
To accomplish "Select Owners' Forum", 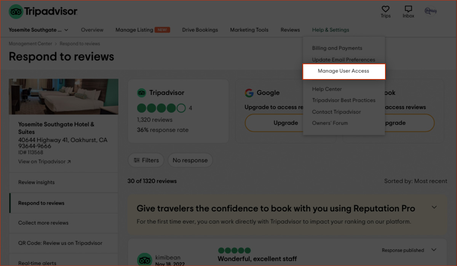I will [x=330, y=123].
